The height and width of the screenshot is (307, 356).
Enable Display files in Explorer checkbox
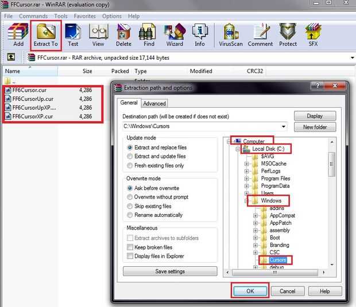coord(130,256)
